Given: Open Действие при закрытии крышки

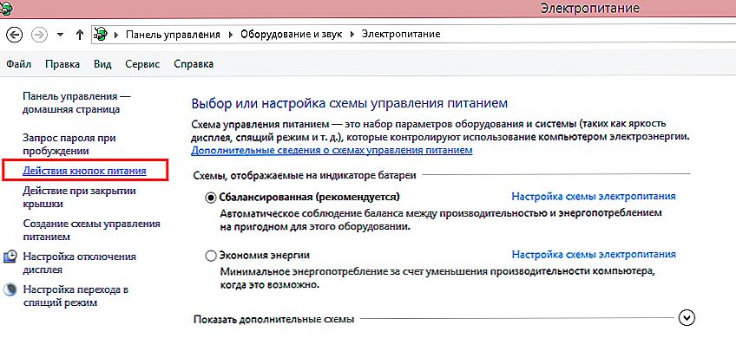Looking at the screenshot, I should [x=79, y=198].
